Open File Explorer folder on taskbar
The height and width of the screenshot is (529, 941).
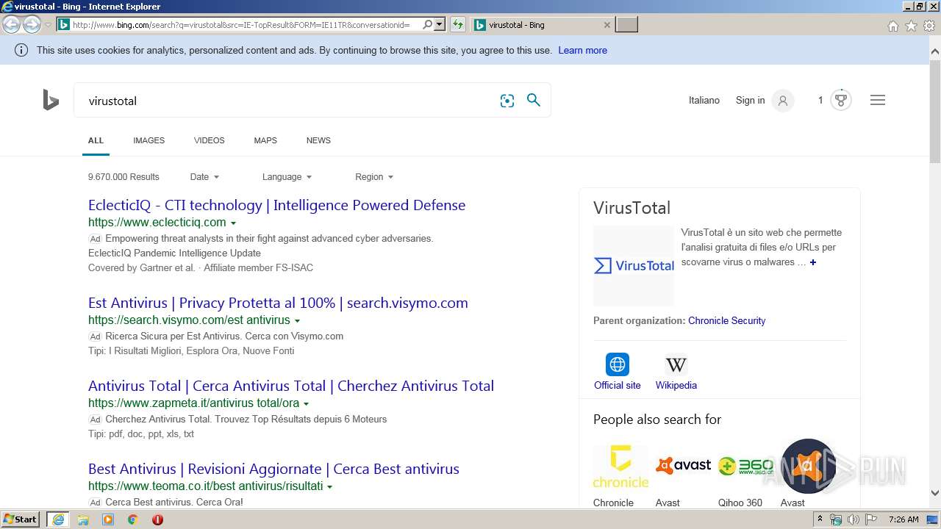pos(83,519)
